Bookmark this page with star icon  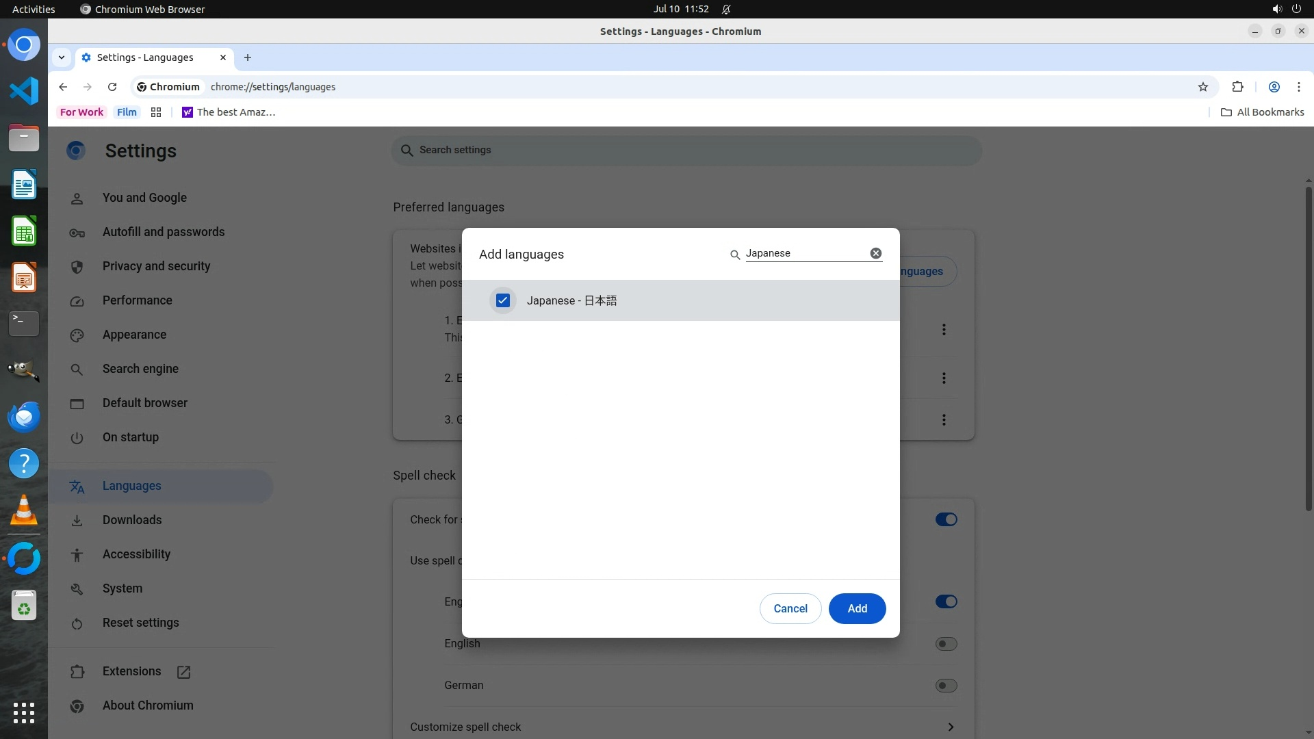1203,87
